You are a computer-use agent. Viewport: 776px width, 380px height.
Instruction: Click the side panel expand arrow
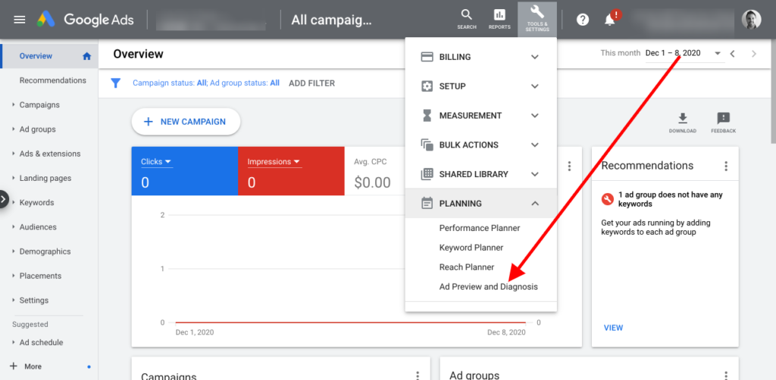[4, 199]
